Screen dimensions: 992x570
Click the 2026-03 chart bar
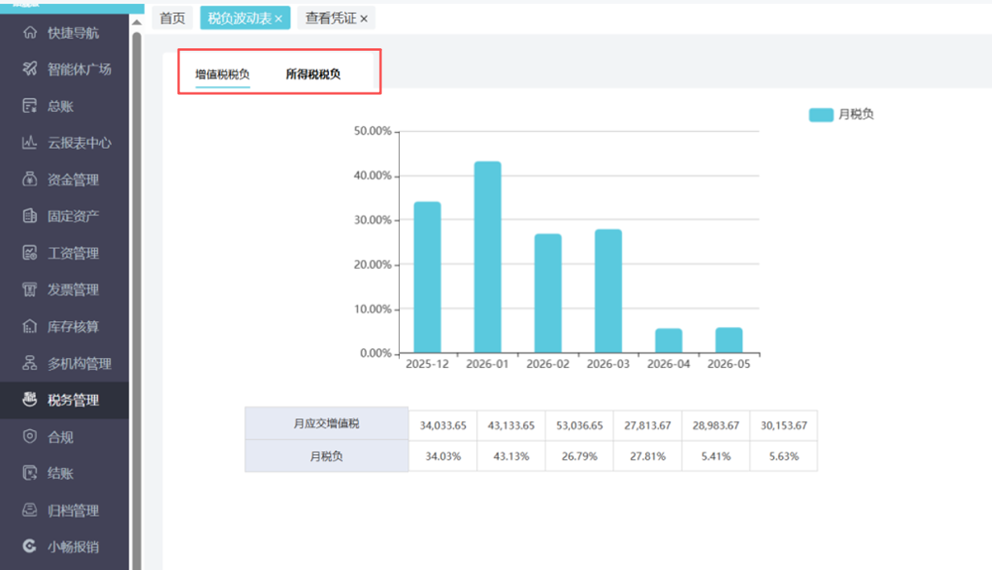click(608, 291)
